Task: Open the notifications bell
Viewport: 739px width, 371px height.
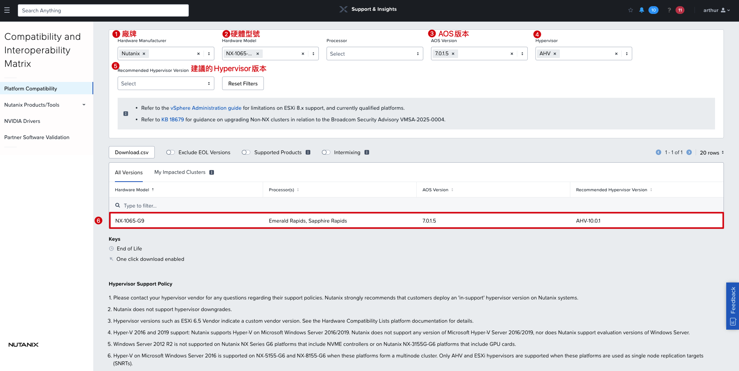Action: pyautogui.click(x=641, y=10)
